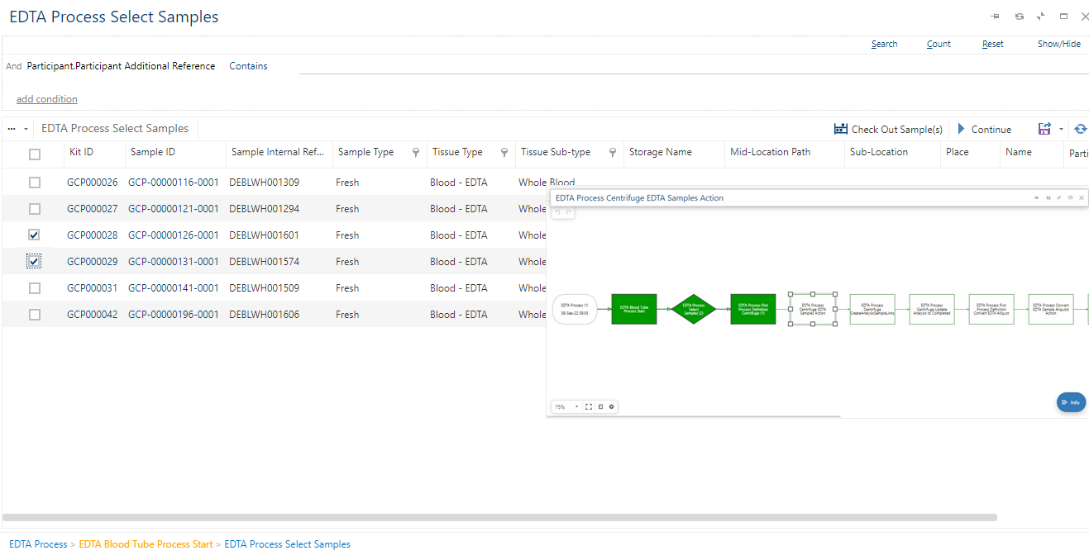Open the ellipsis grid options dropdown
Viewport: 1089px width, 560px height.
[x=17, y=129]
